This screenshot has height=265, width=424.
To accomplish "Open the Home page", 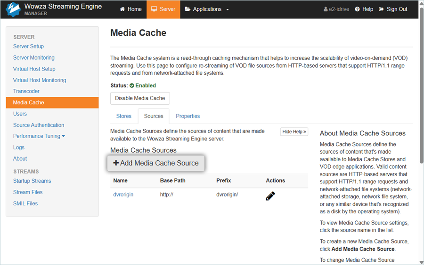I will (131, 9).
